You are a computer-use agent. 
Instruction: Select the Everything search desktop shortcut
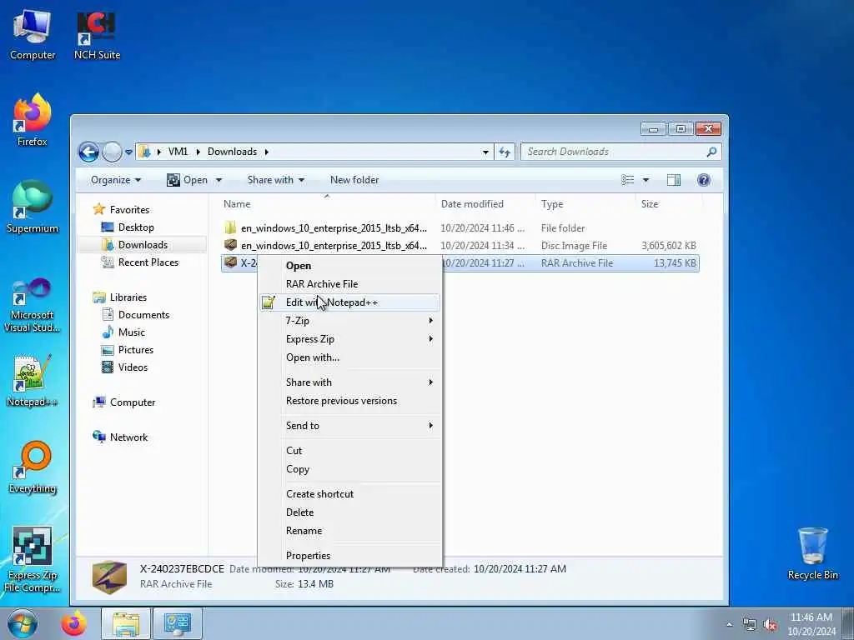coord(33,467)
